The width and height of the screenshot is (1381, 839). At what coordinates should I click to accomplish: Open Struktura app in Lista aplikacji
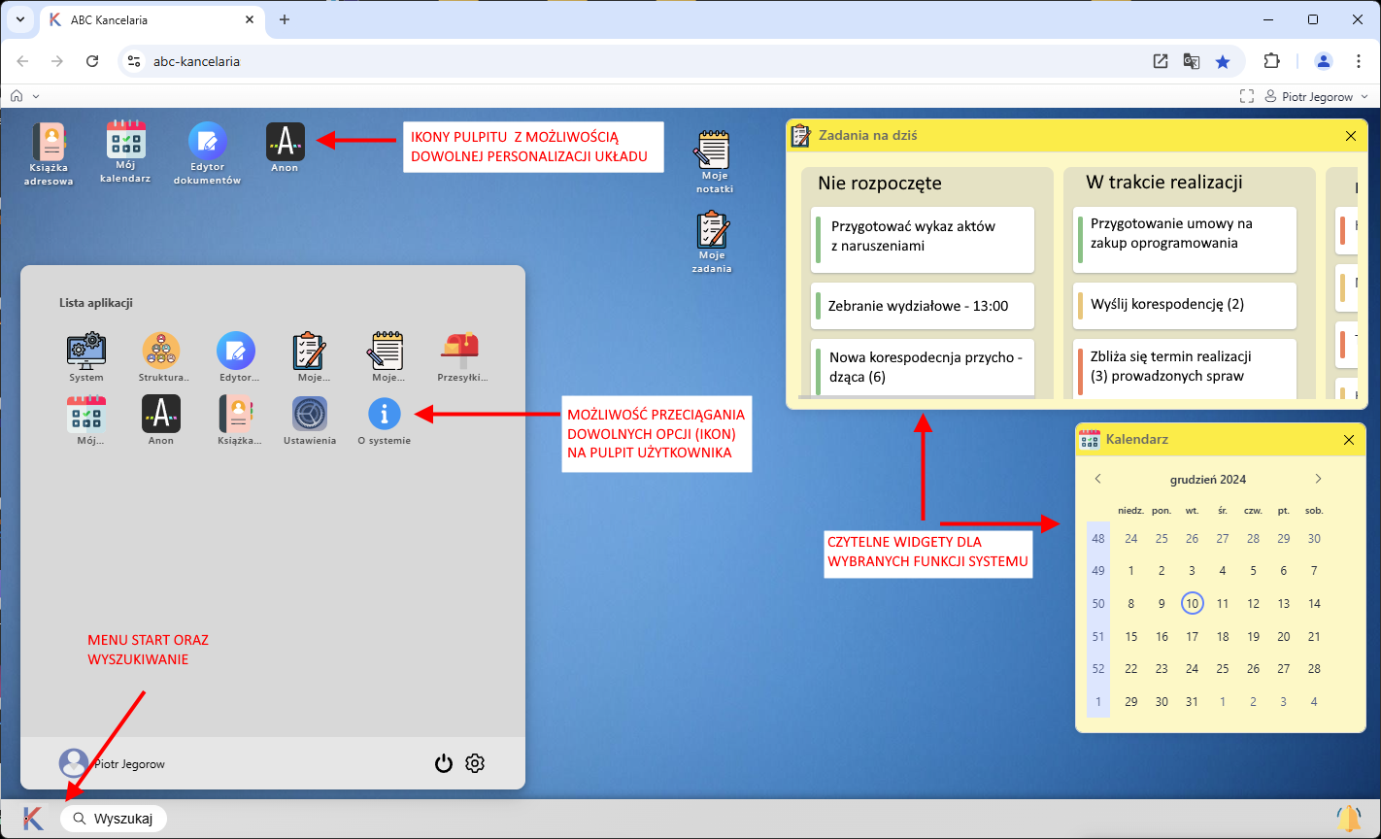point(161,357)
